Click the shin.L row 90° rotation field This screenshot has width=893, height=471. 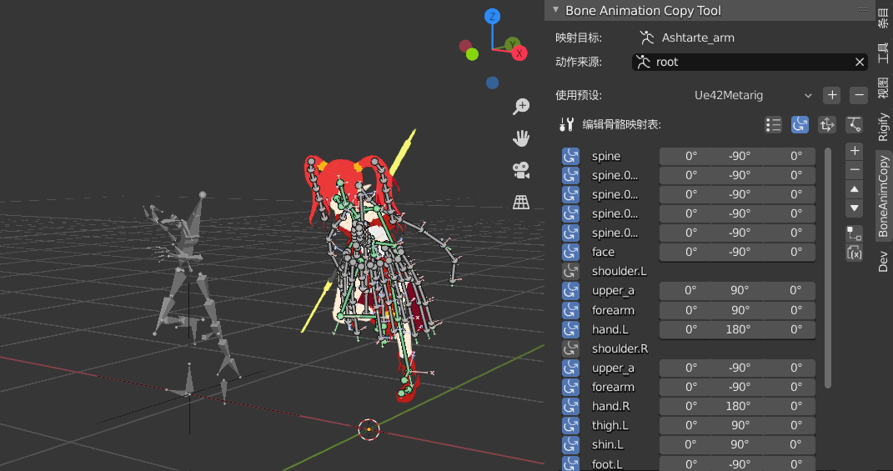point(739,445)
